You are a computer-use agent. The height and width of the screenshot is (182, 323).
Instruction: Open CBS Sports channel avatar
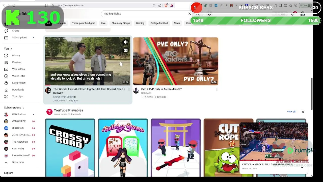click(x=6, y=128)
